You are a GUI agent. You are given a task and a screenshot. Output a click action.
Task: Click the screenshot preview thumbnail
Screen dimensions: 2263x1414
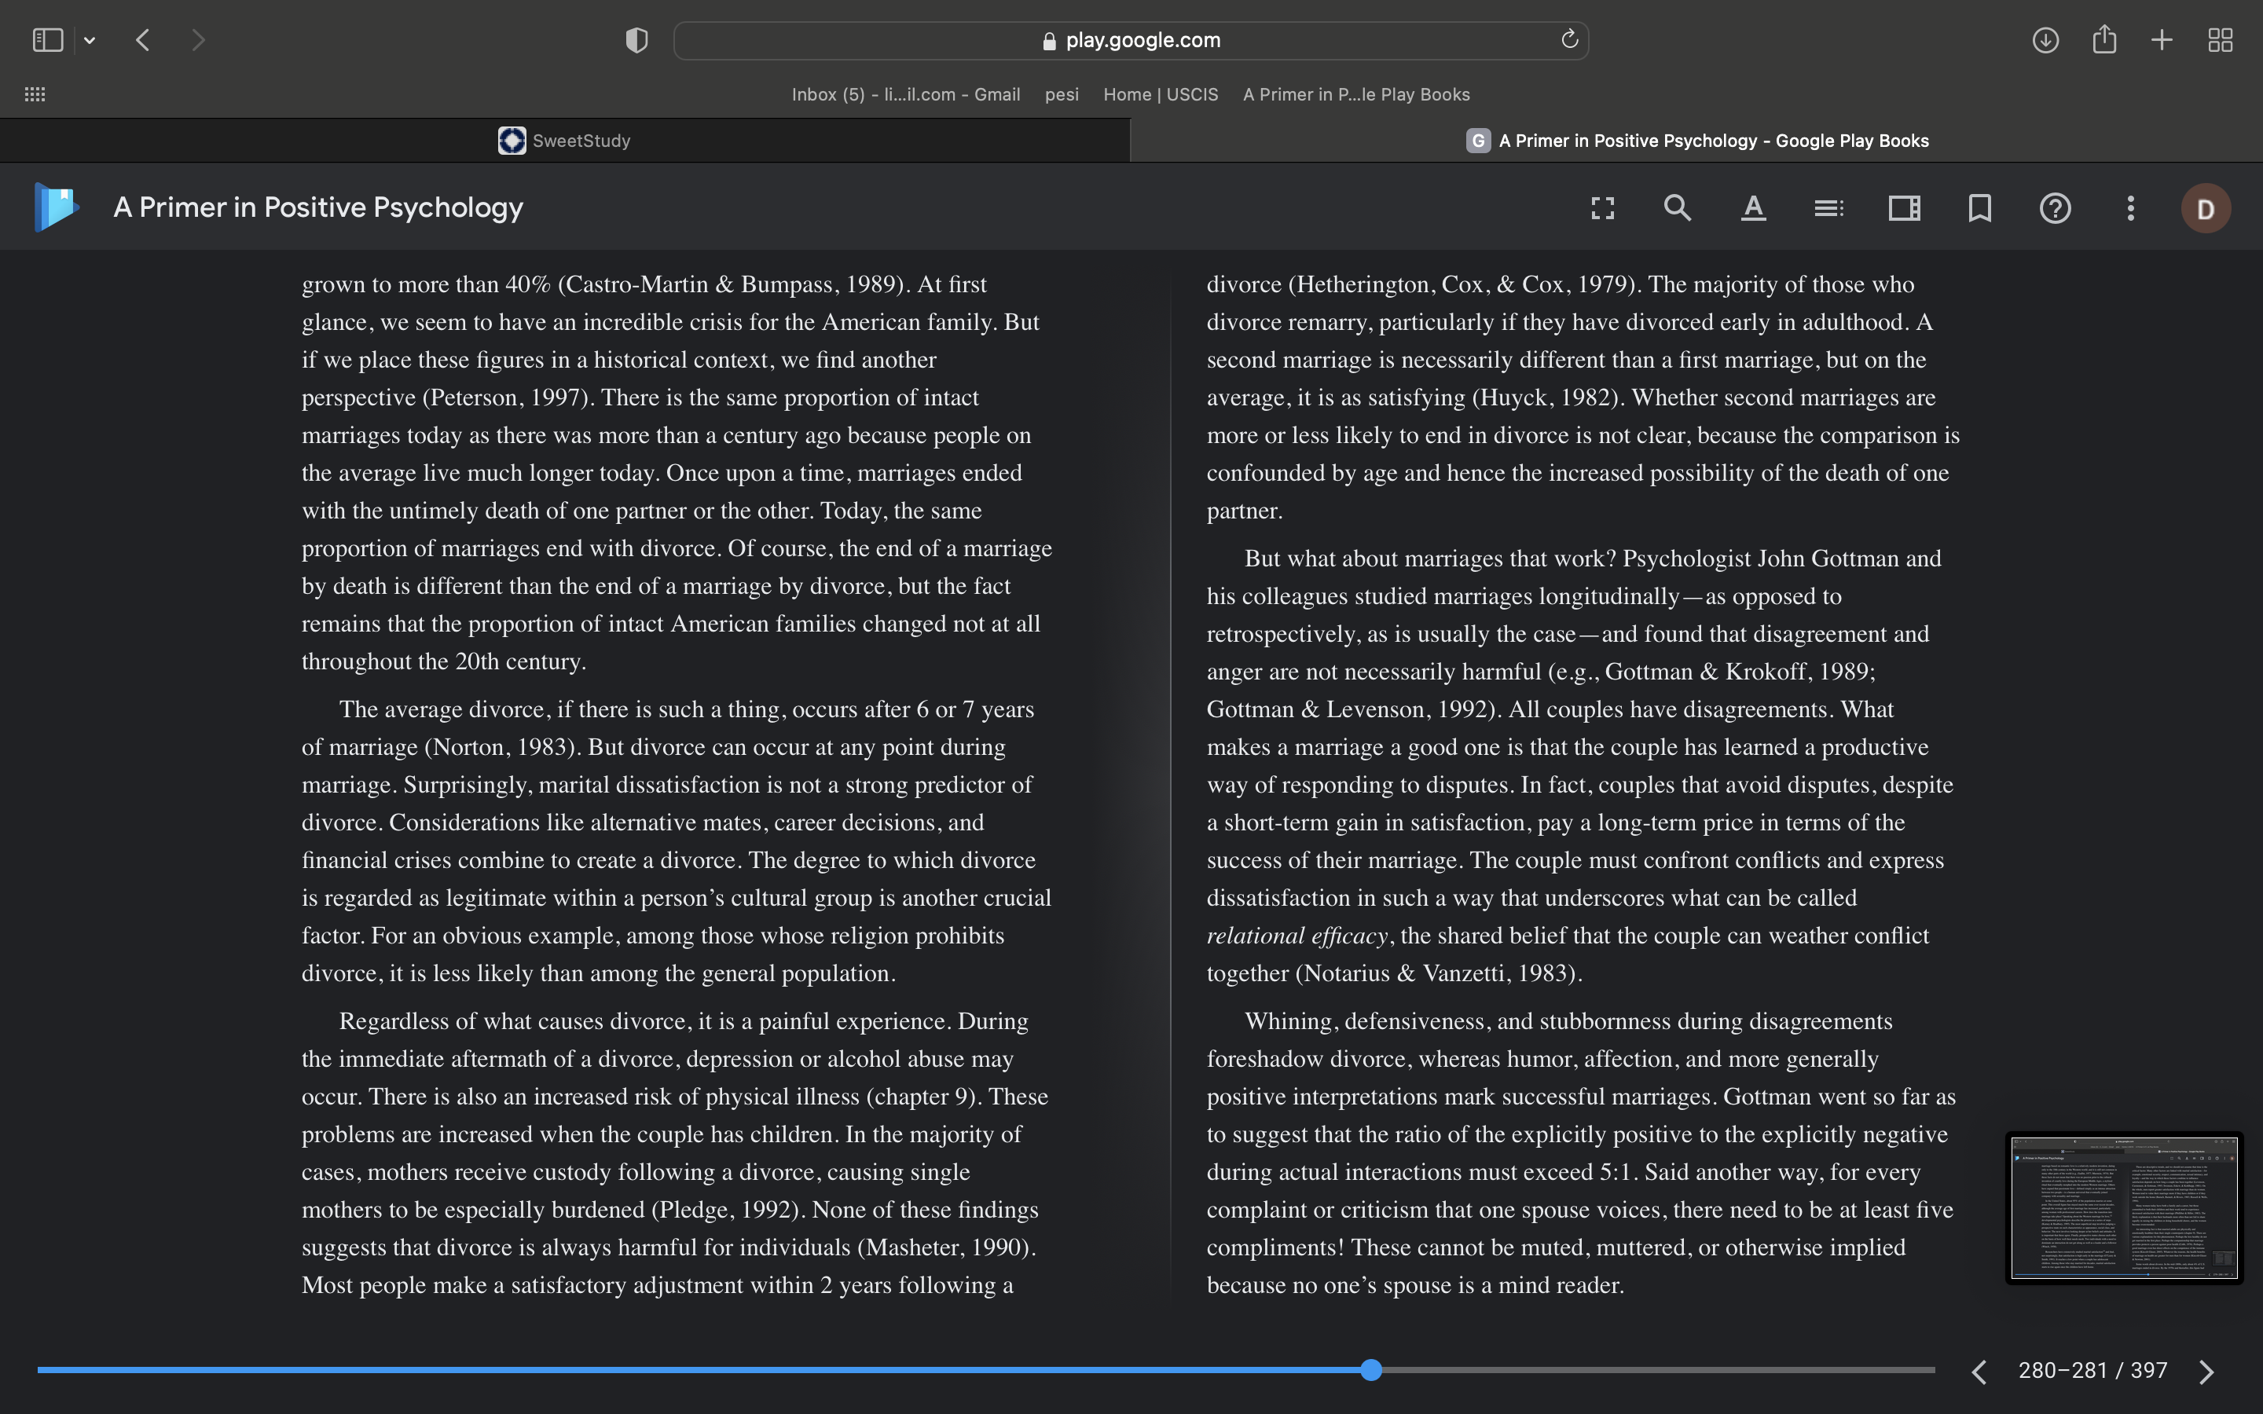point(2124,1207)
